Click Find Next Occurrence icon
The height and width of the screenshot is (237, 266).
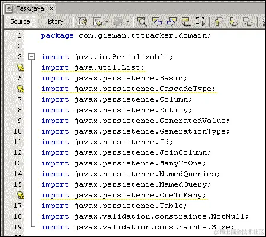tap(171, 21)
